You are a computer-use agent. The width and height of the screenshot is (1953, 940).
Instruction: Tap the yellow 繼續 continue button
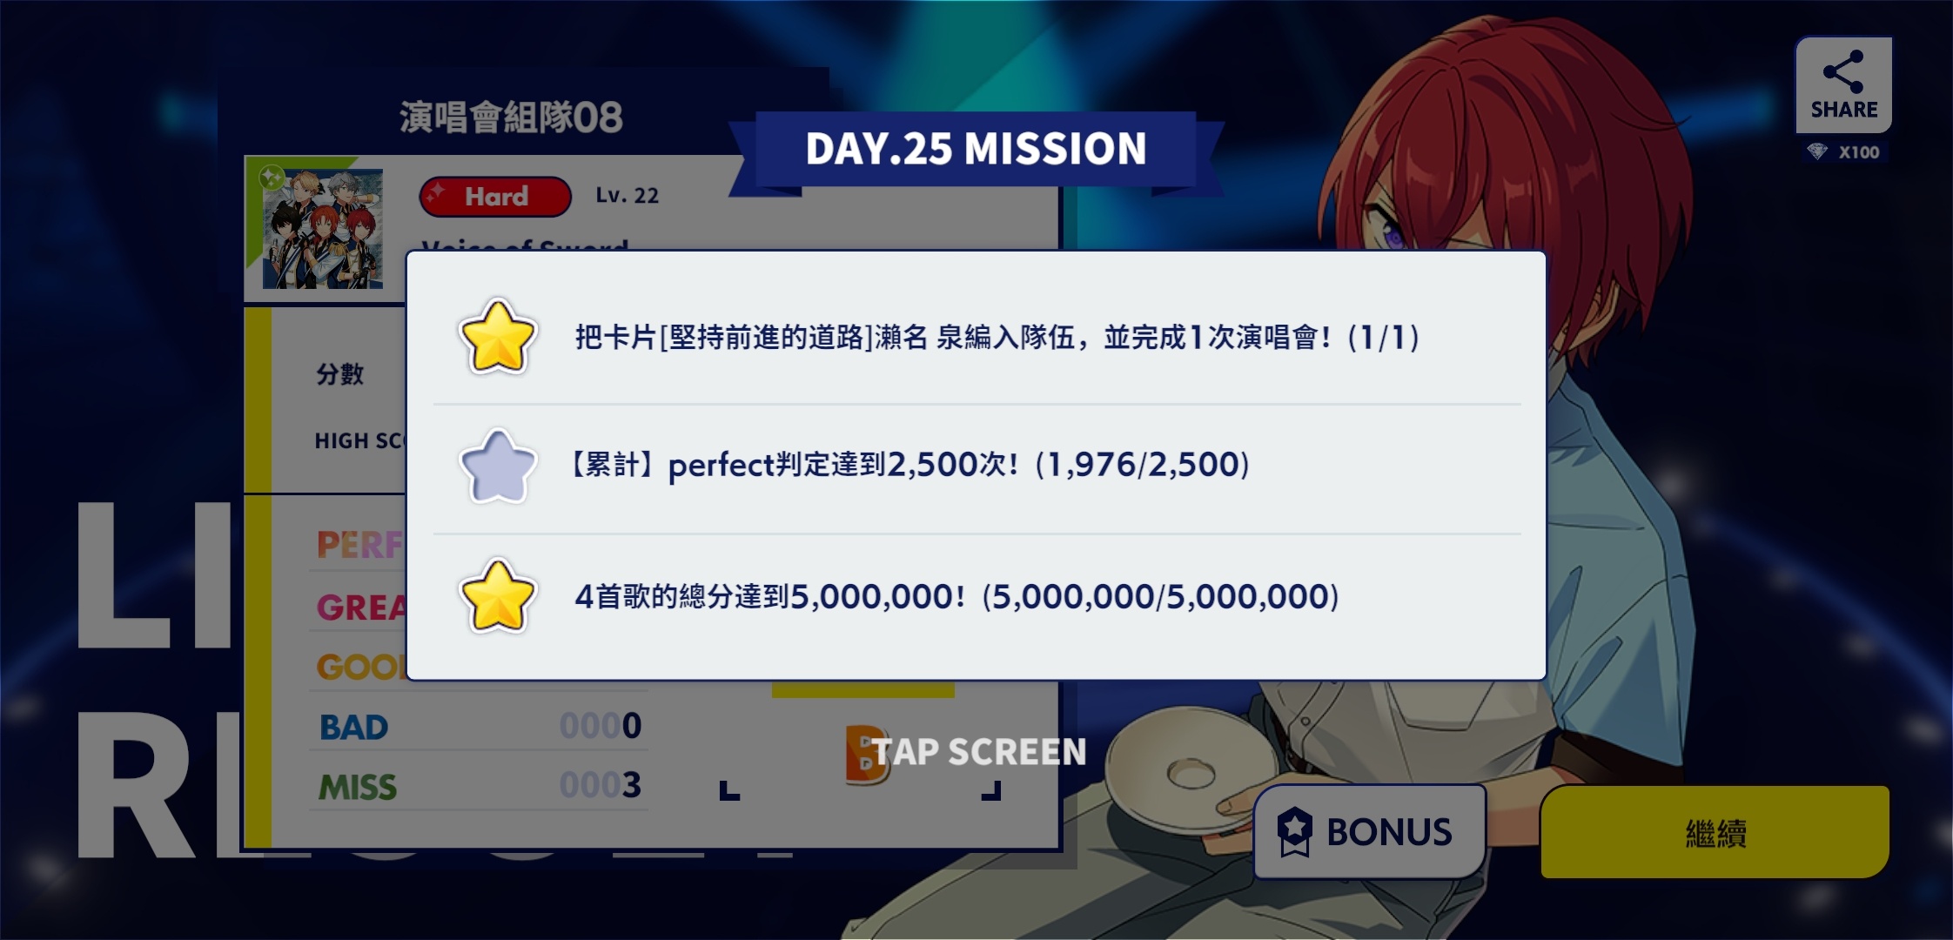point(1715,832)
